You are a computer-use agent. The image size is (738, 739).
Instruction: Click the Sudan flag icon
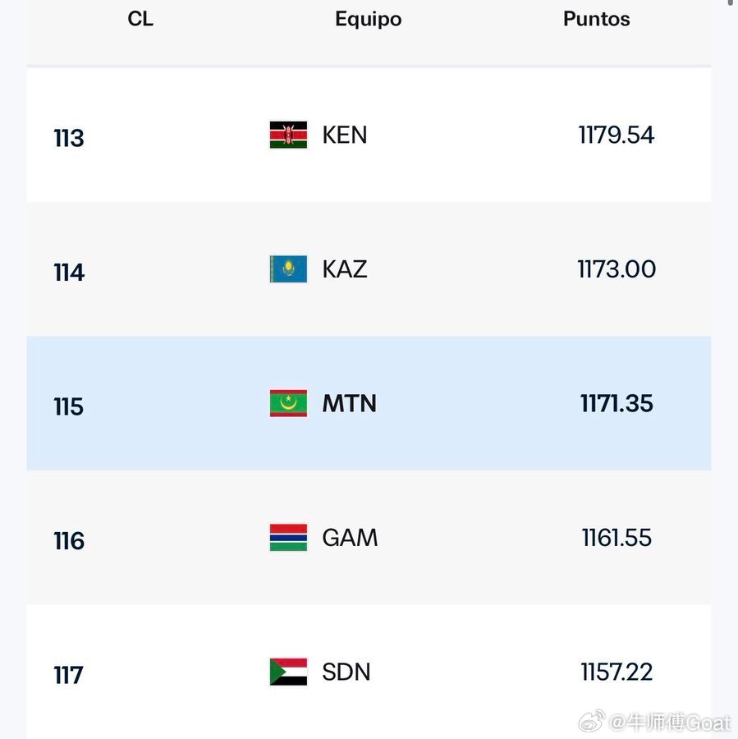click(x=288, y=672)
